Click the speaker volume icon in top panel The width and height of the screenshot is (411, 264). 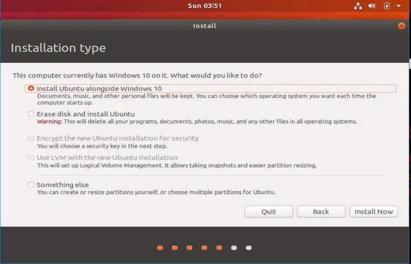pos(372,6)
